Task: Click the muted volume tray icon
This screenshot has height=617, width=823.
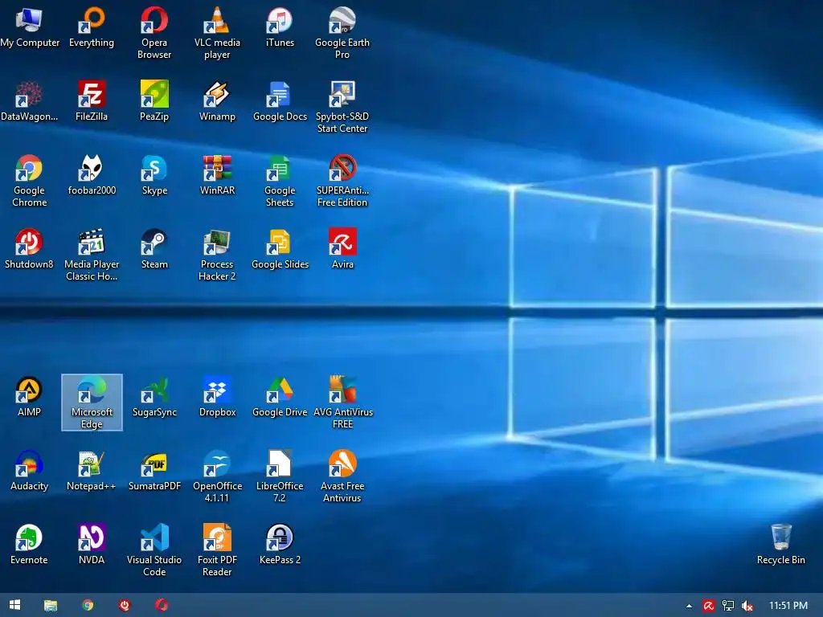Action: (747, 606)
